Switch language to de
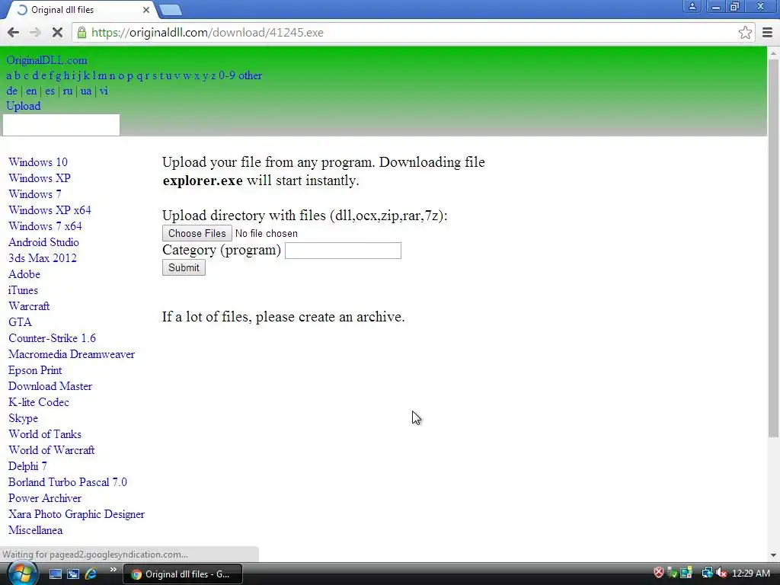The height and width of the screenshot is (585, 780). coord(12,91)
